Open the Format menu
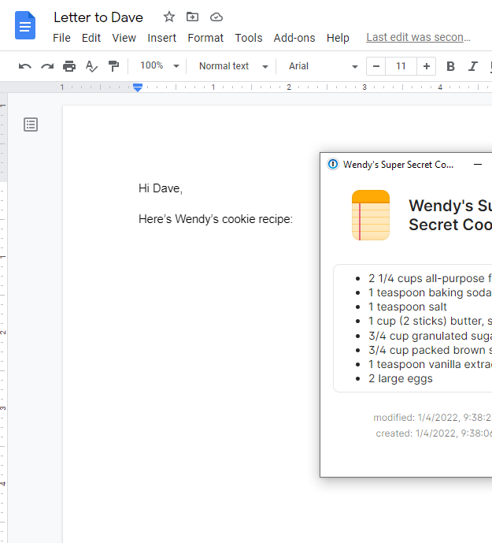This screenshot has width=492, height=543. pyautogui.click(x=205, y=38)
